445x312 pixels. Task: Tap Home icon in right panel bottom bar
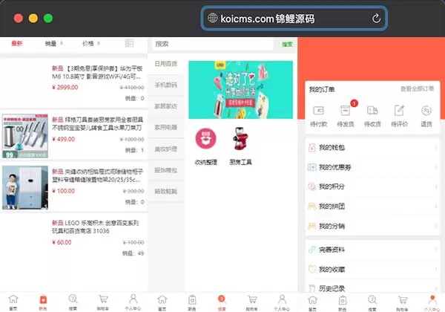(x=312, y=300)
